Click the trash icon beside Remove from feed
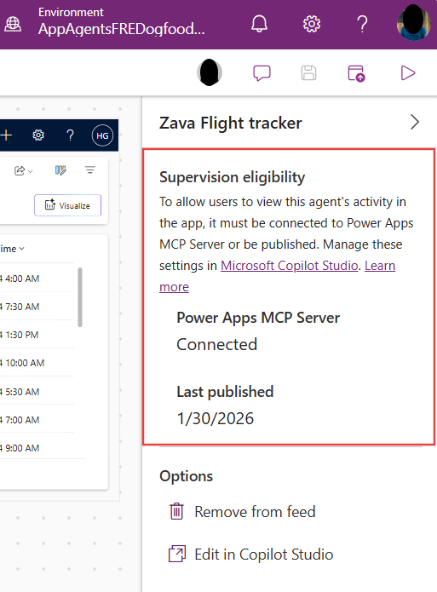Screen dimensions: 437x592 click(x=176, y=512)
